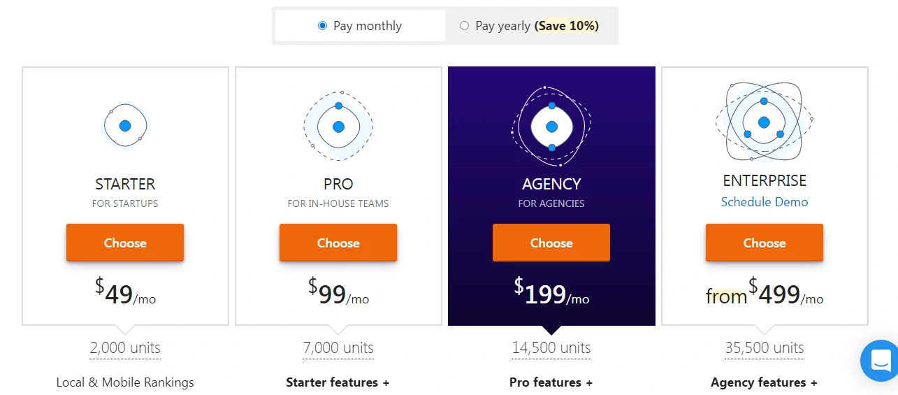Image resolution: width=898 pixels, height=395 pixels.
Task: Click the Save 10% yearly label
Action: [x=566, y=26]
